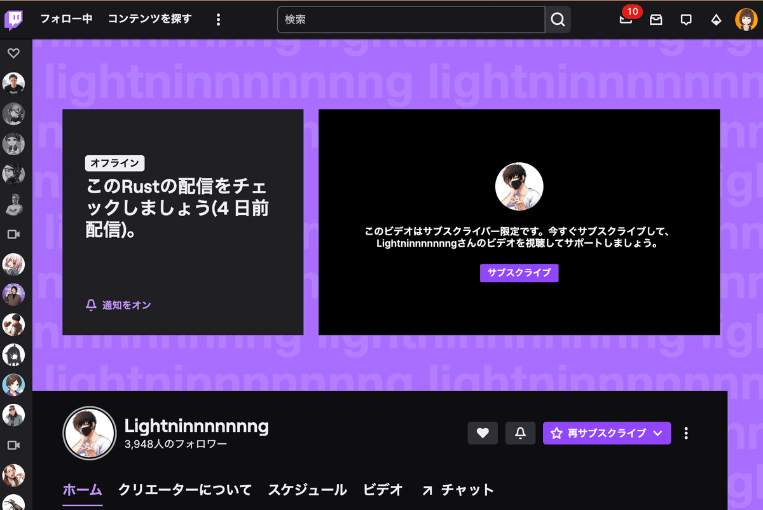Enable notifications via 通知をオン link
763x510 pixels.
coord(119,305)
